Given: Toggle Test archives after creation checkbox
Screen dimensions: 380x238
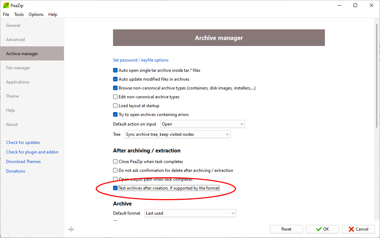Looking at the screenshot, I should click(115, 188).
